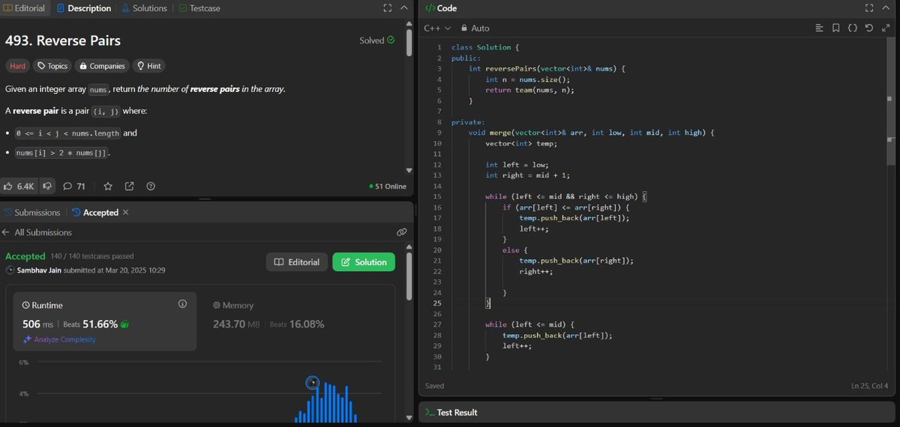The image size is (900, 427).
Task: Click the green Solution button
Action: 364,262
